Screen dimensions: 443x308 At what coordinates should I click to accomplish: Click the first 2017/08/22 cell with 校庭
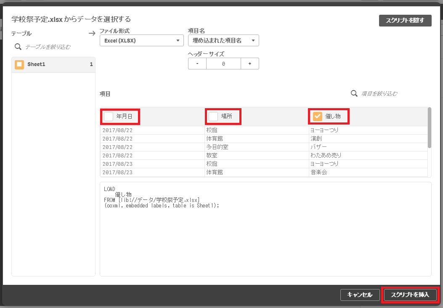click(152, 130)
